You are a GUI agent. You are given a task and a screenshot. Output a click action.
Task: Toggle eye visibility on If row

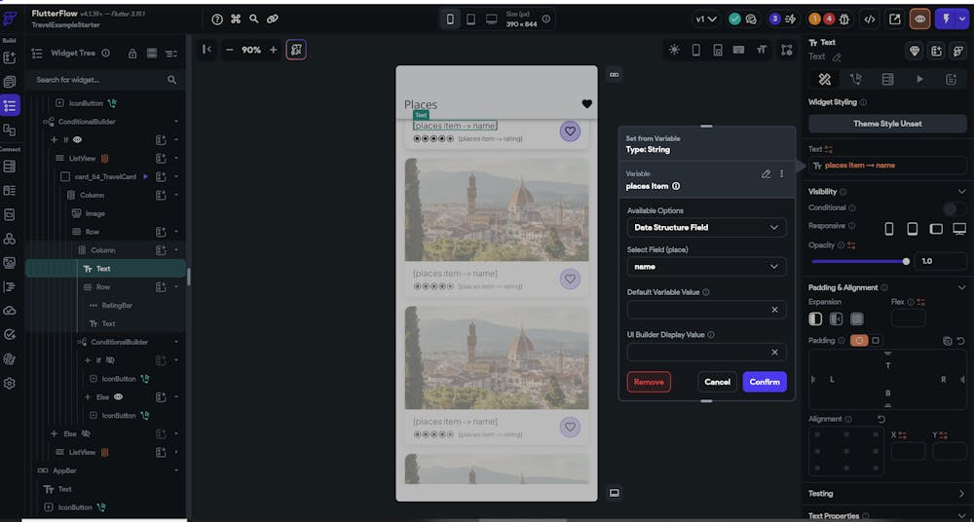[x=77, y=140]
